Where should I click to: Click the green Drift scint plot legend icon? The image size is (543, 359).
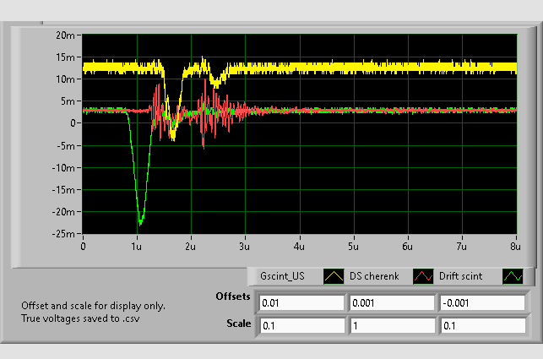tap(513, 276)
